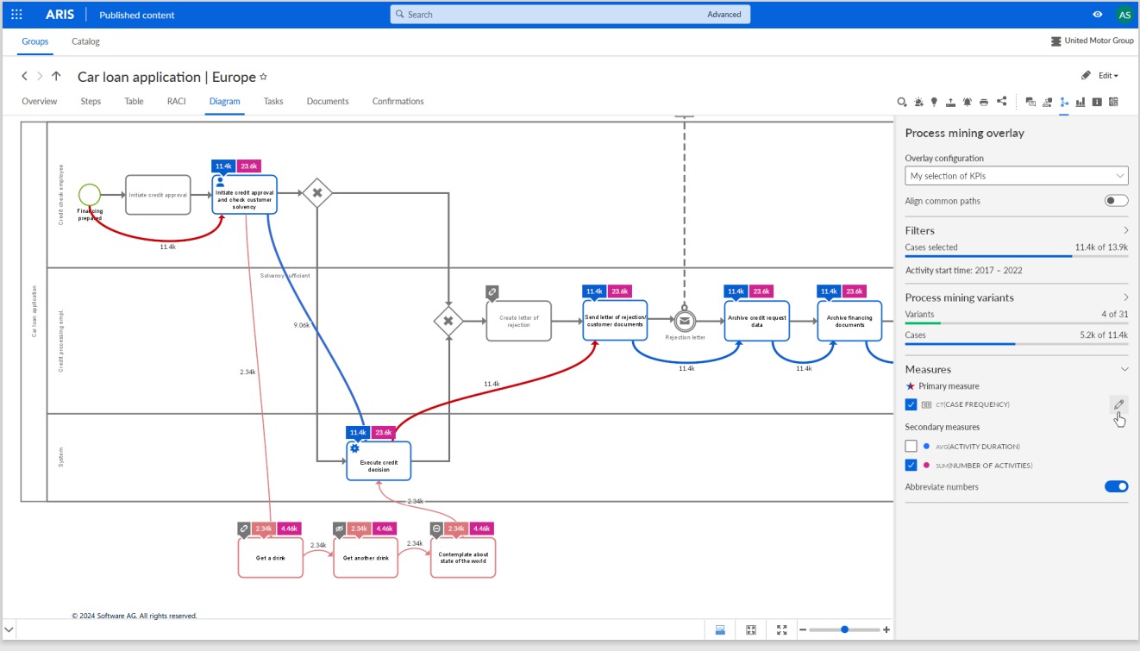
Task: Switch to the RACI tab
Action: coord(176,102)
